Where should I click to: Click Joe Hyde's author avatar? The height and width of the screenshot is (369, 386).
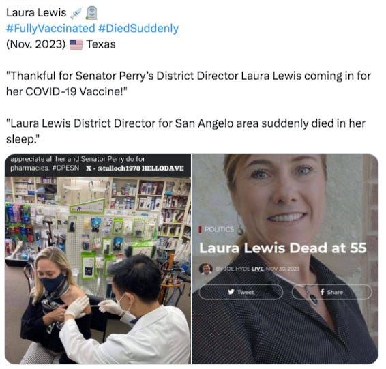206,269
